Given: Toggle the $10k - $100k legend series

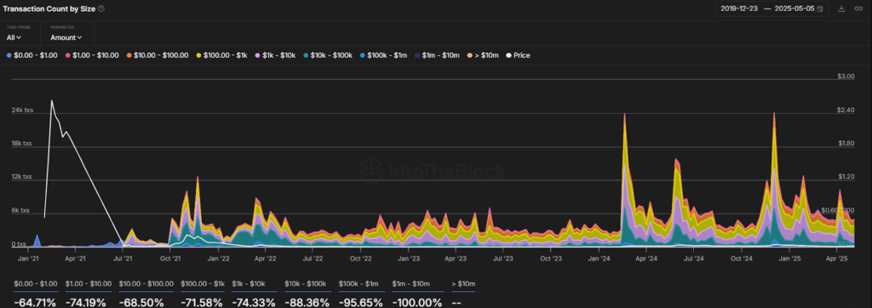Looking at the screenshot, I should [x=328, y=55].
